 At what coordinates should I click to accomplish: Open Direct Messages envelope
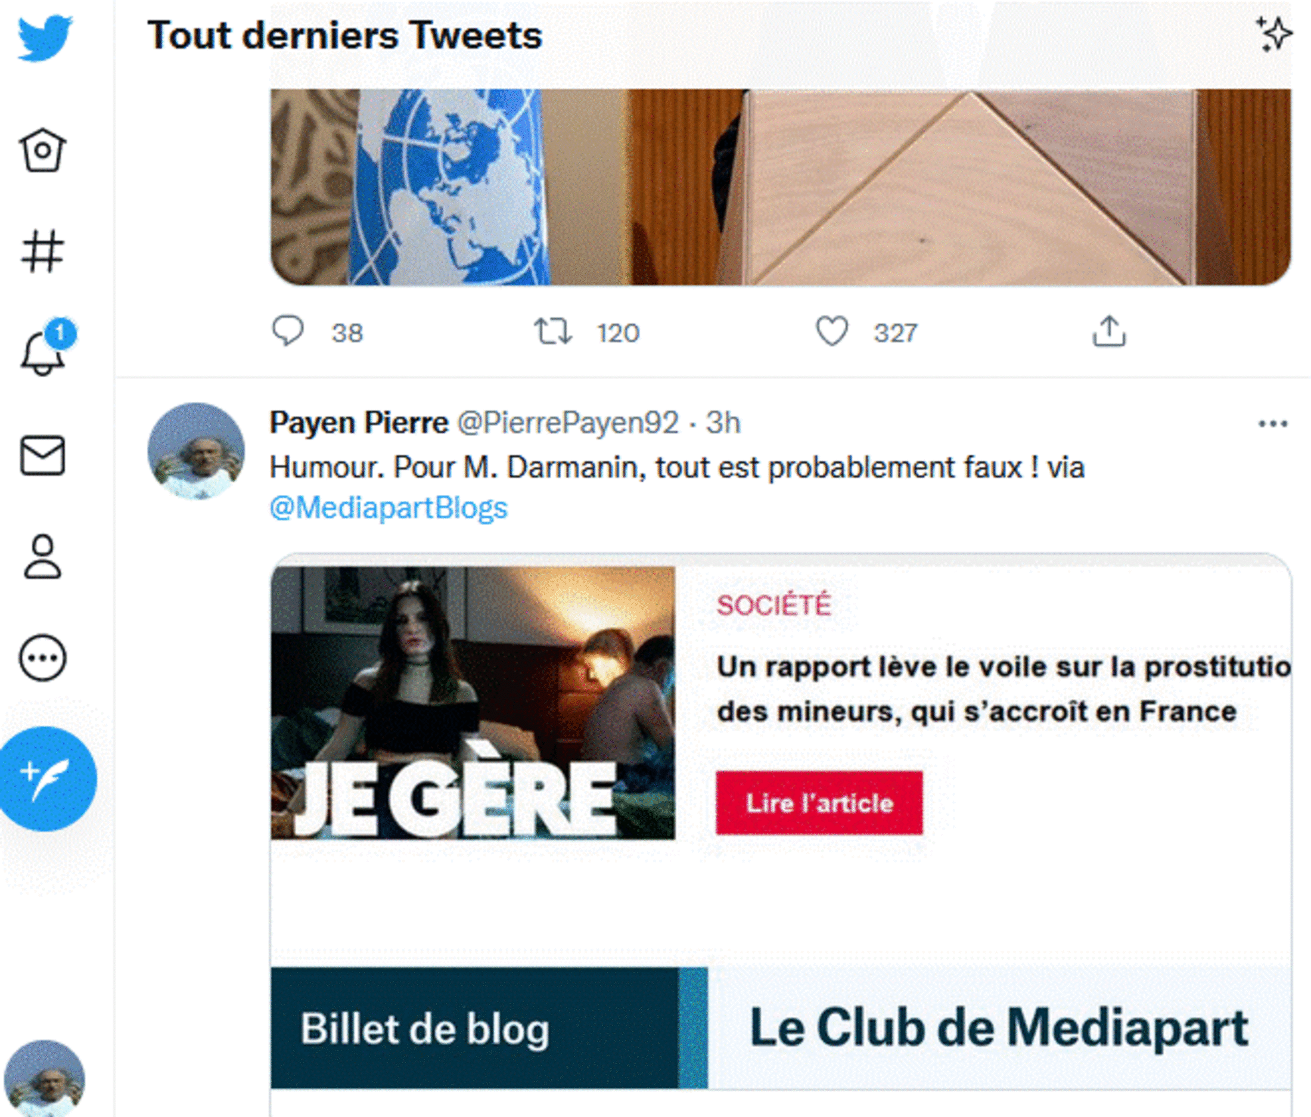tap(42, 455)
